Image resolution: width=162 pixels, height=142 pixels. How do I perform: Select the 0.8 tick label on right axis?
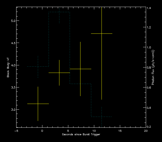coord(149,67)
